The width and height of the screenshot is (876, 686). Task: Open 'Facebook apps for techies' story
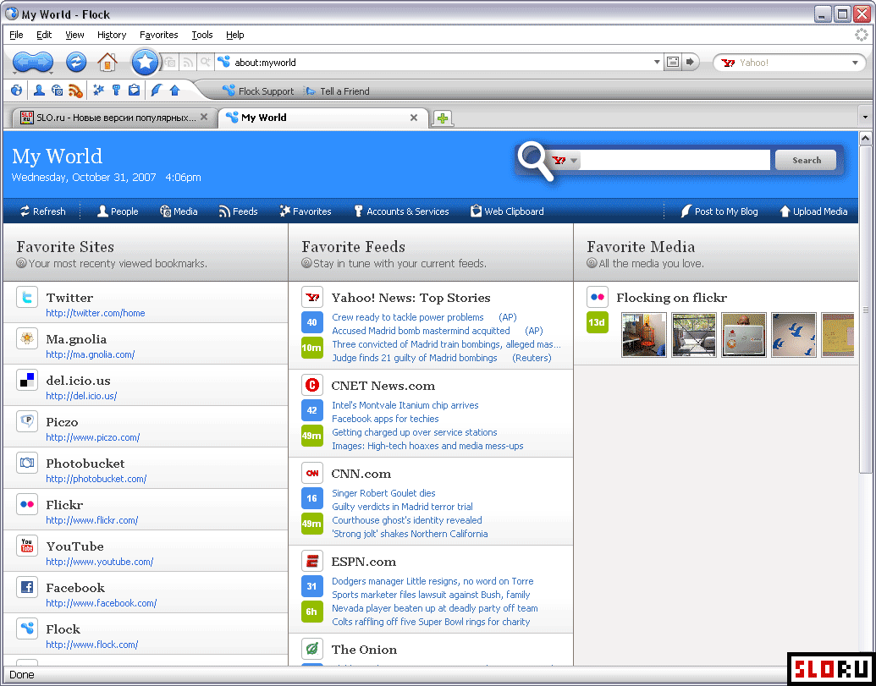tap(385, 419)
